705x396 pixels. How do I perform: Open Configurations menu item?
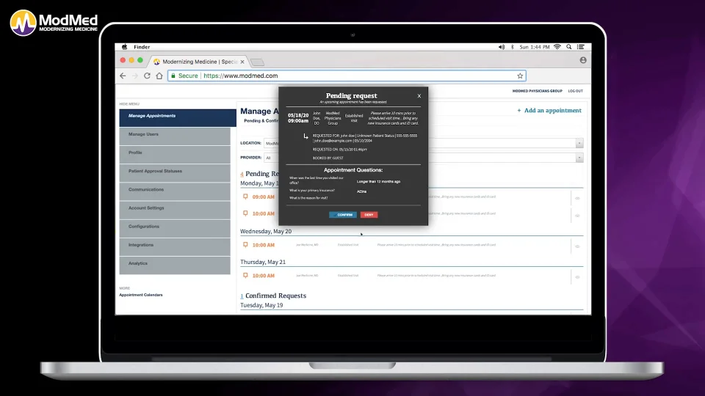click(175, 229)
